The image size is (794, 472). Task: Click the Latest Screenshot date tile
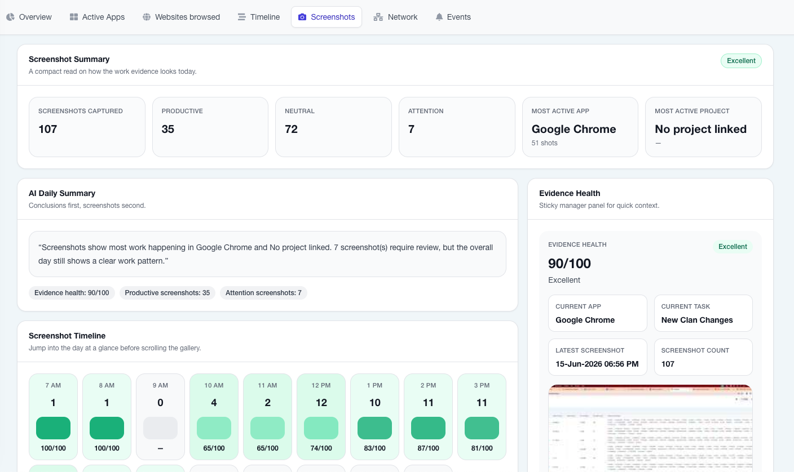(598, 357)
